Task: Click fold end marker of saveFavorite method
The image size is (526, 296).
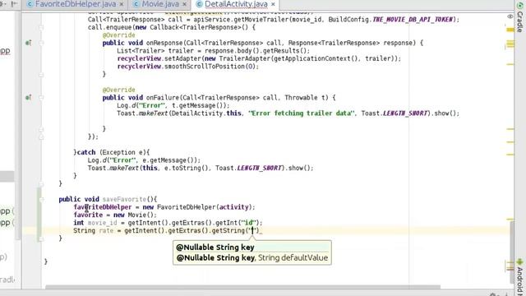Action: (41, 238)
